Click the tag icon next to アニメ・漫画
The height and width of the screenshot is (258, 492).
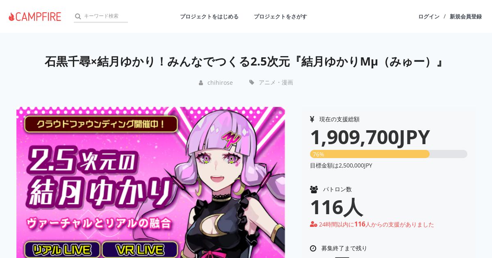pyautogui.click(x=252, y=82)
